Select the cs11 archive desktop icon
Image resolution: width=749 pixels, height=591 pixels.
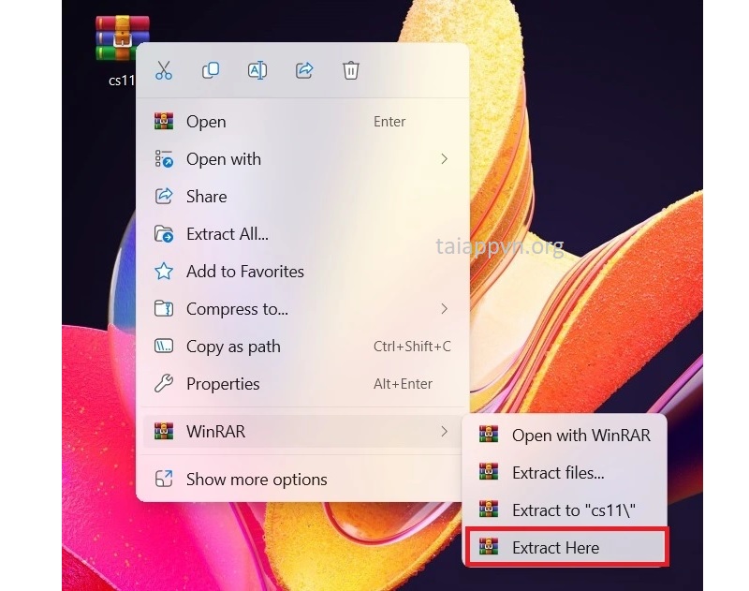tap(122, 40)
